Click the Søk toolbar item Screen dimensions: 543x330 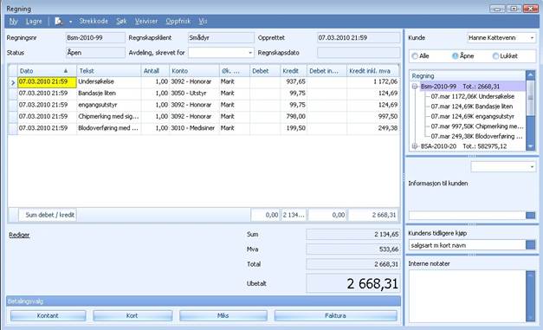pyautogui.click(x=121, y=21)
